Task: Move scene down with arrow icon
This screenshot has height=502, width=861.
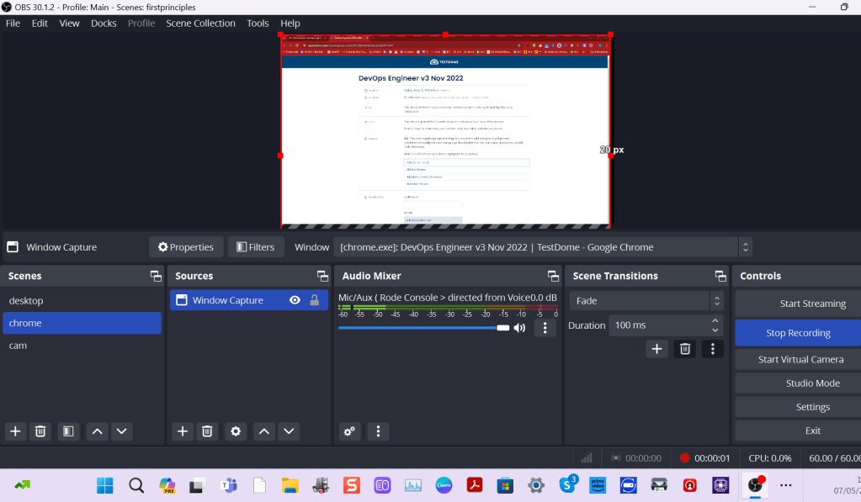Action: pos(122,431)
